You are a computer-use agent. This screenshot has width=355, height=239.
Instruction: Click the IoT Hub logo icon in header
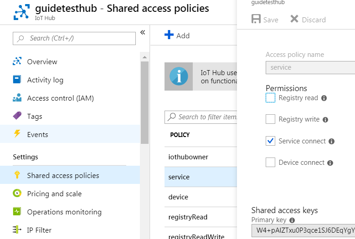(22, 12)
